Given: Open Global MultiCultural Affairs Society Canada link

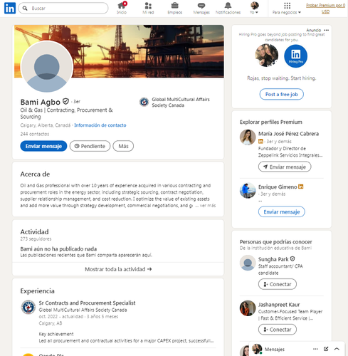Looking at the screenshot, I should point(175,103).
